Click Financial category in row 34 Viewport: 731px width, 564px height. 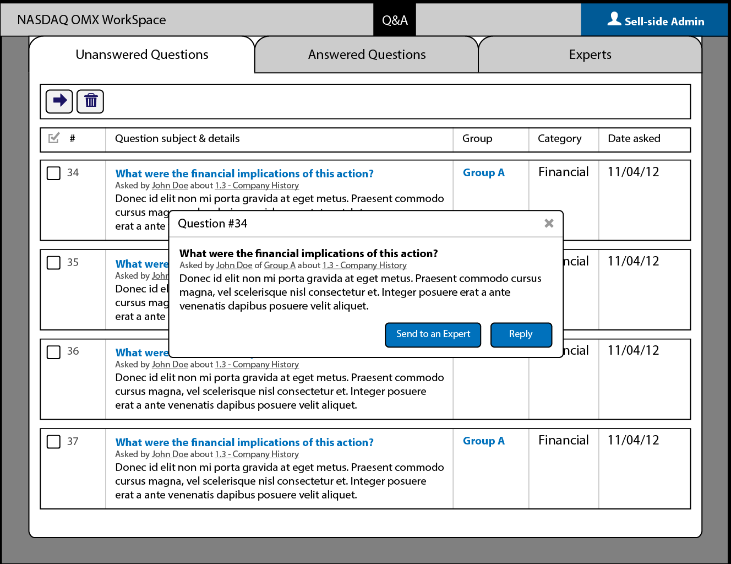[564, 172]
